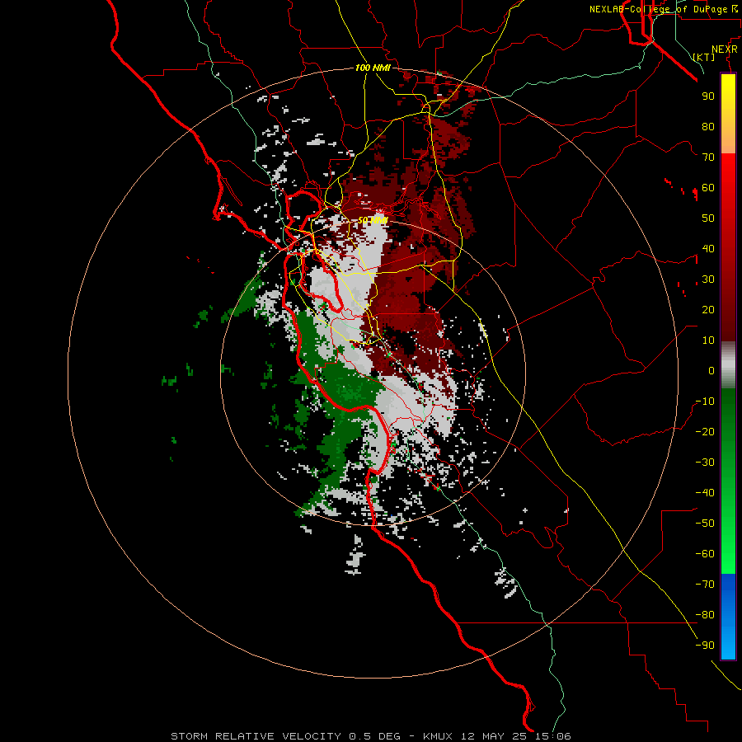
Task: Click the "-90" scale value
Action: click(705, 646)
